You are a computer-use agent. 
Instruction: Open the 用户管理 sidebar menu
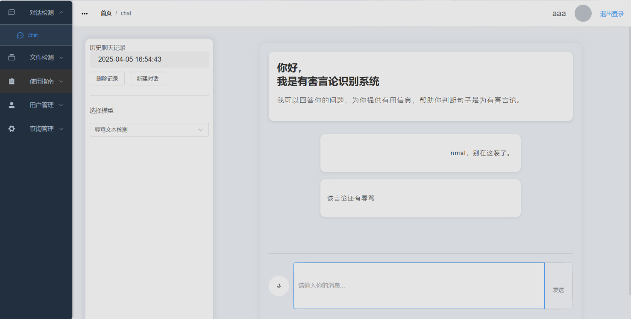click(x=36, y=105)
